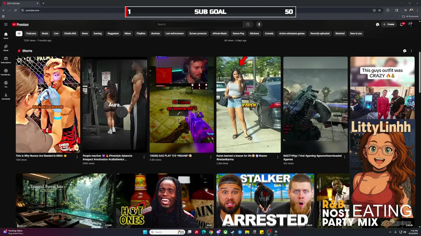The height and width of the screenshot is (236, 421).
Task: Click the Shorts shelf sparkle icon
Action: (405, 51)
